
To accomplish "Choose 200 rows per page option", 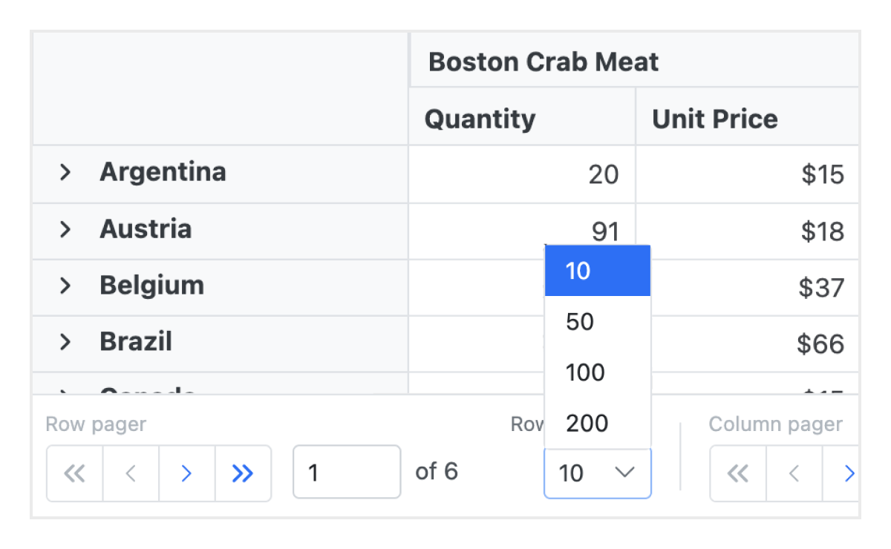I will click(597, 424).
